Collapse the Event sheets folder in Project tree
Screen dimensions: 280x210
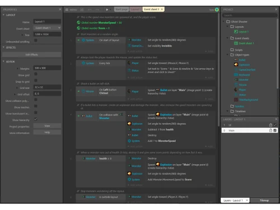[227, 38]
